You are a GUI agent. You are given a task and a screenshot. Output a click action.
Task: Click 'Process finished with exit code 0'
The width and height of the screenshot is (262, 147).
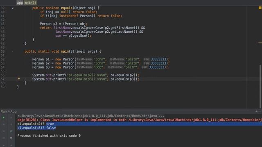49,136
